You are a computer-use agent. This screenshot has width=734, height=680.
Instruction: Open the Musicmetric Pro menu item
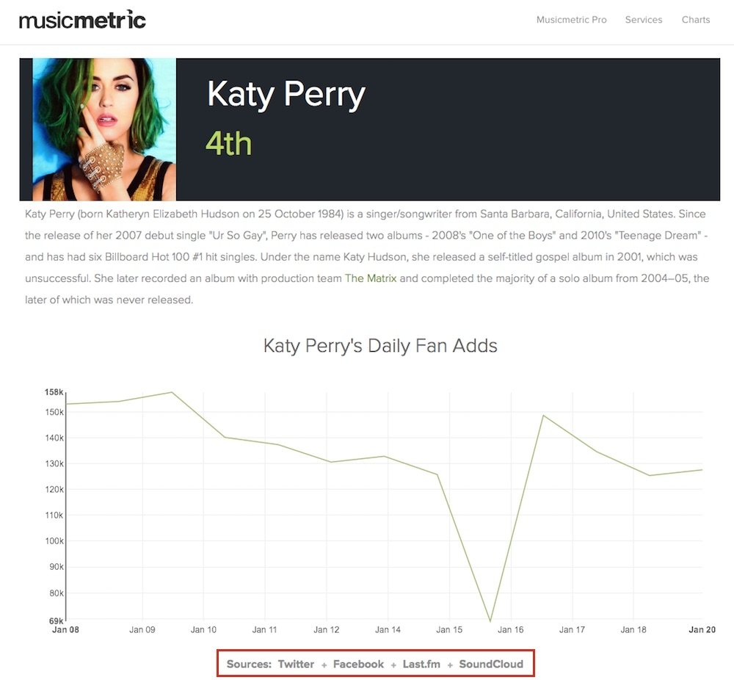[571, 20]
